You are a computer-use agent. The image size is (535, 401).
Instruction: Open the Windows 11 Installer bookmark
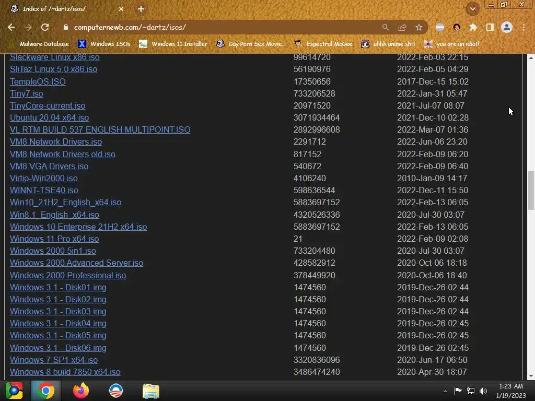click(173, 44)
